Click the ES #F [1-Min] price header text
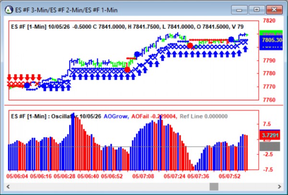This screenshot has width=288, height=195. (127, 27)
